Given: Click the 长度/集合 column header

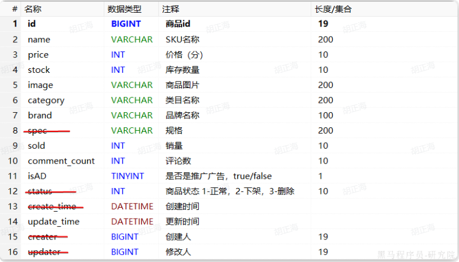Looking at the screenshot, I should coord(333,9).
